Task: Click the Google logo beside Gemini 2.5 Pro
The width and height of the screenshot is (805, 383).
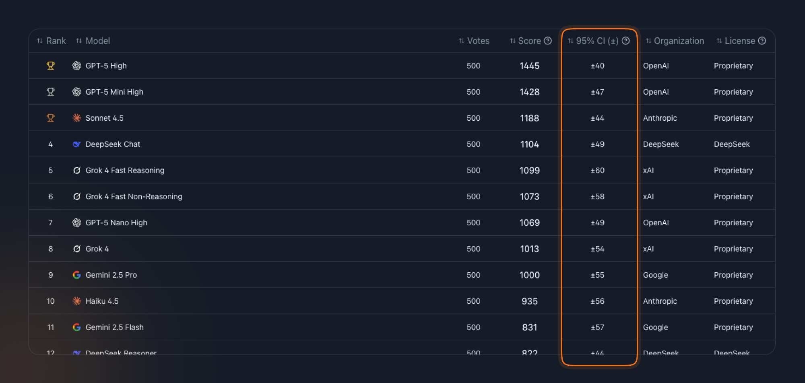Action: (76, 275)
